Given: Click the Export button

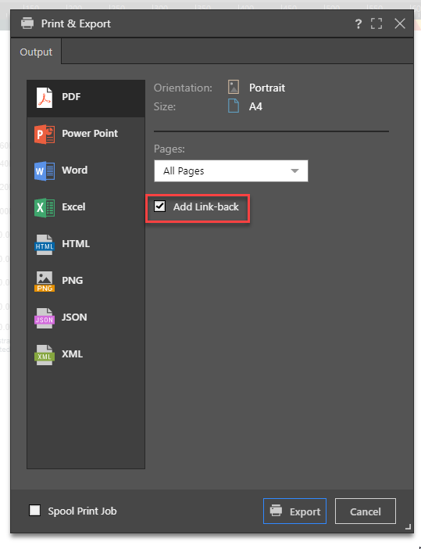Looking at the screenshot, I should (294, 511).
